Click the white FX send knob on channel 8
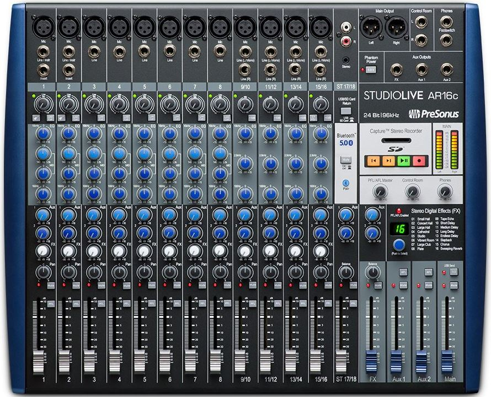Screen dimensions: 491x397 [x=220, y=251]
